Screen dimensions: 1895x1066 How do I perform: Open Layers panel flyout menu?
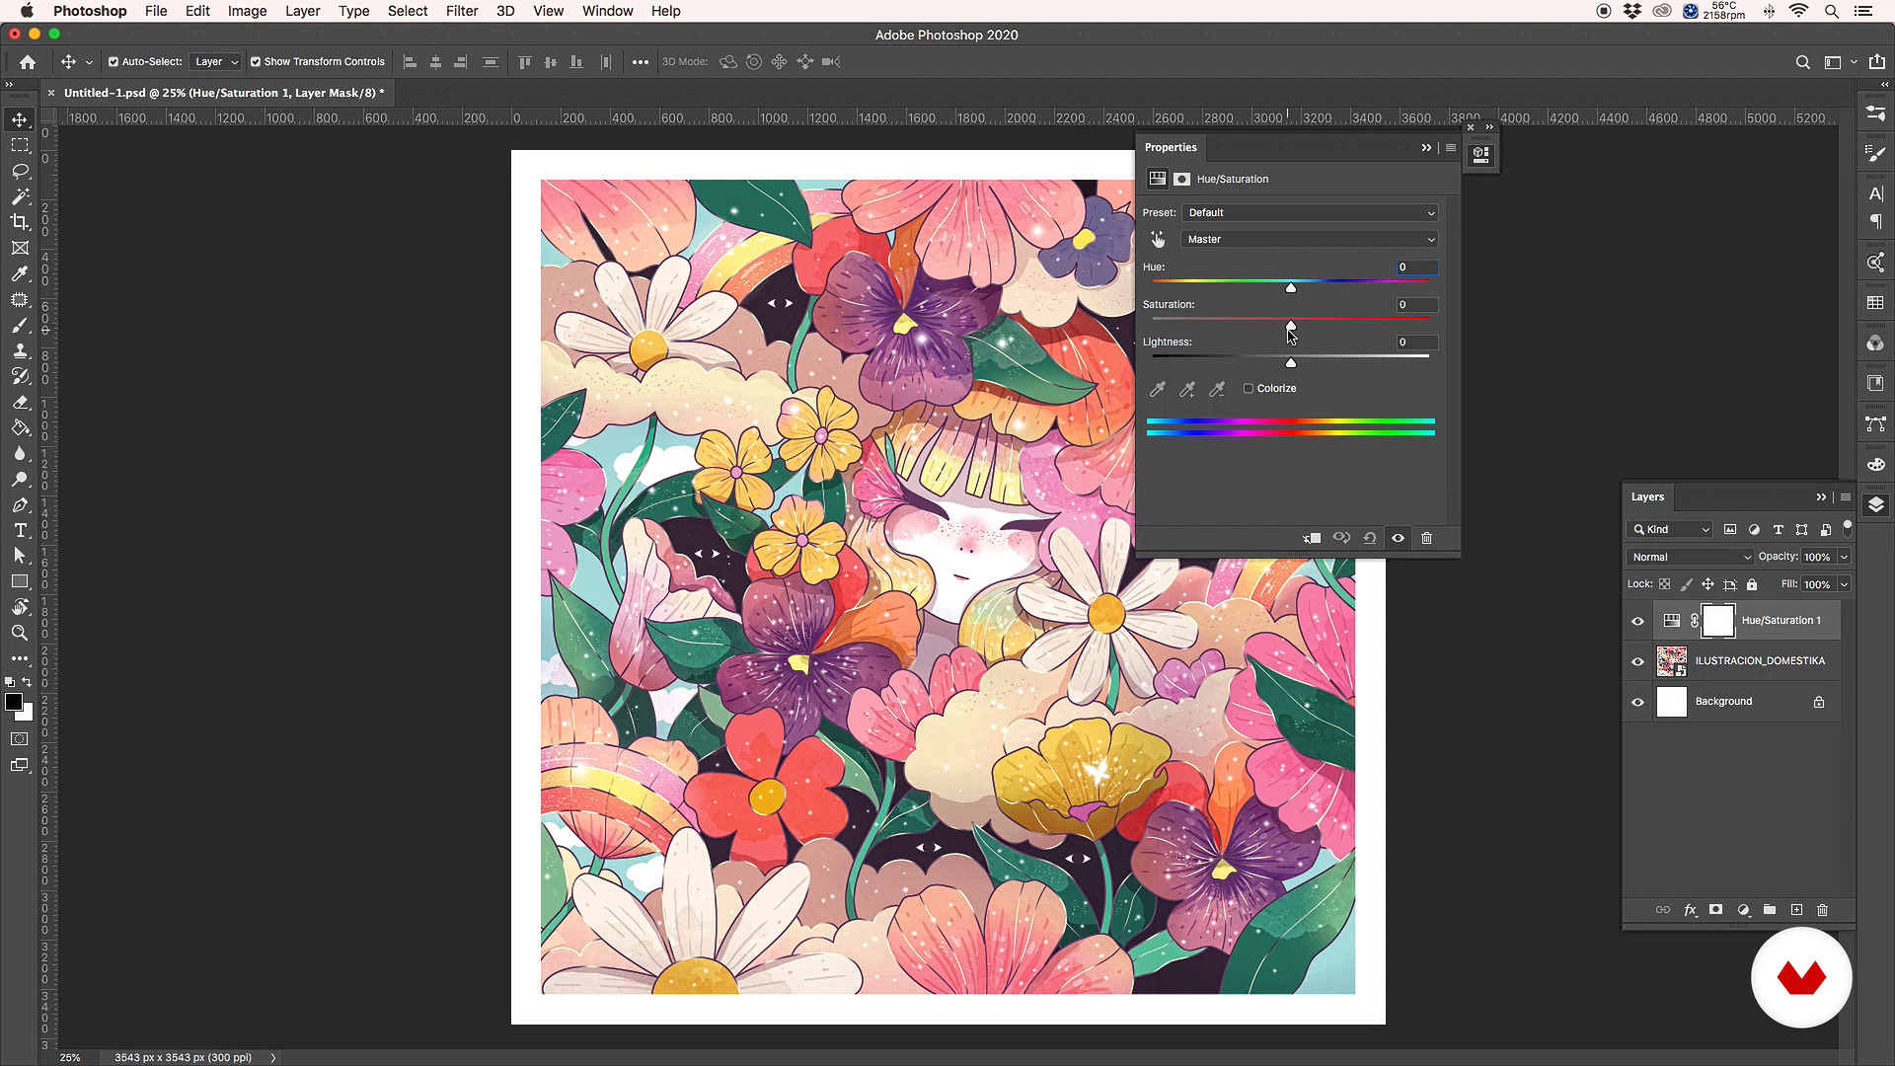pyautogui.click(x=1846, y=496)
